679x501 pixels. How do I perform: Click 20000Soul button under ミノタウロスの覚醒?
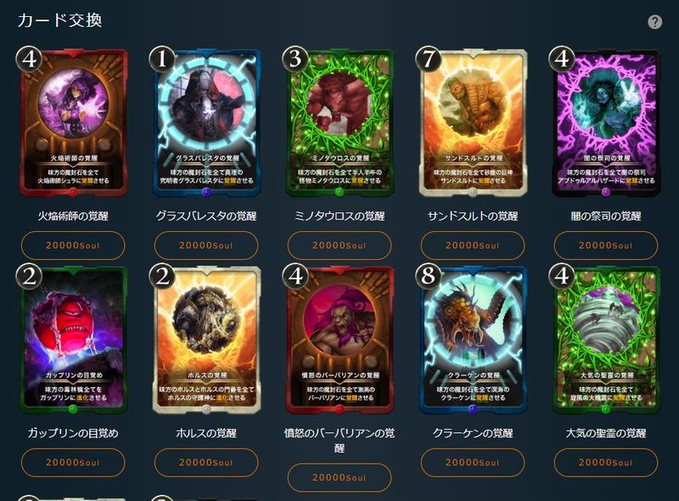(x=339, y=245)
